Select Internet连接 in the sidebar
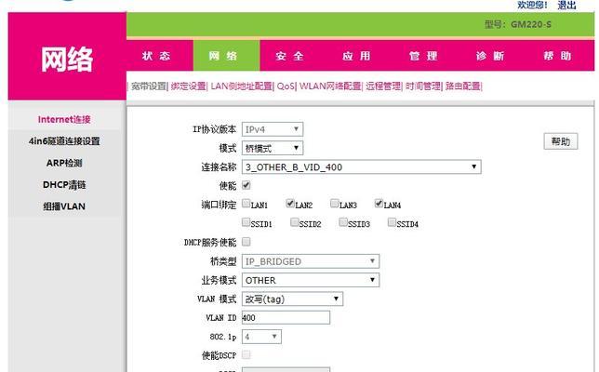The width and height of the screenshot is (599, 372). (64, 120)
